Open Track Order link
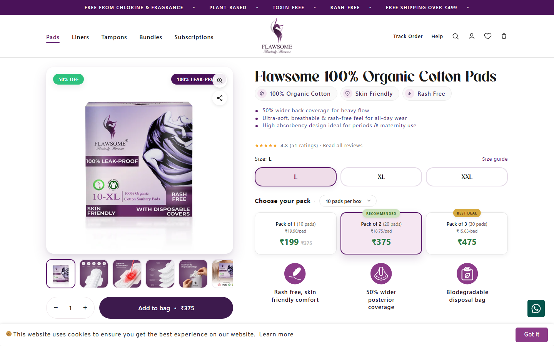 pyautogui.click(x=408, y=36)
